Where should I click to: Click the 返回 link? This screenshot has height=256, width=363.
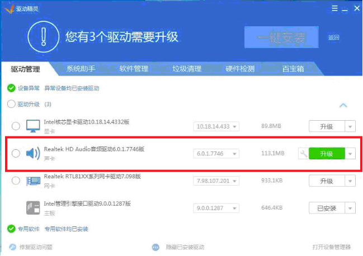point(333,37)
